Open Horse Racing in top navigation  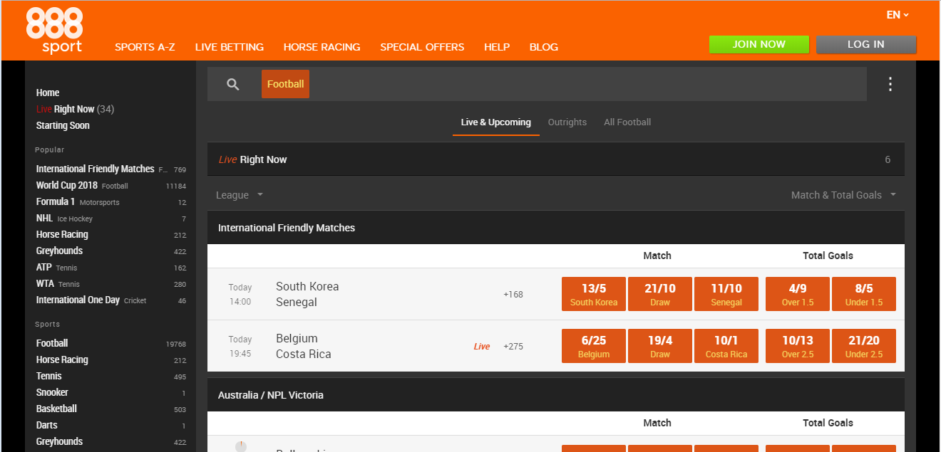pyautogui.click(x=322, y=47)
